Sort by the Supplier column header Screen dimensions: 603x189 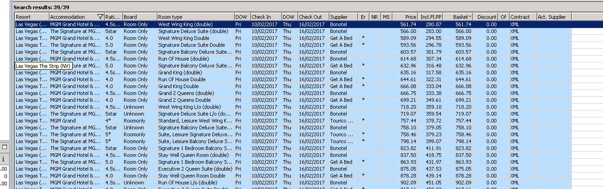343,17
